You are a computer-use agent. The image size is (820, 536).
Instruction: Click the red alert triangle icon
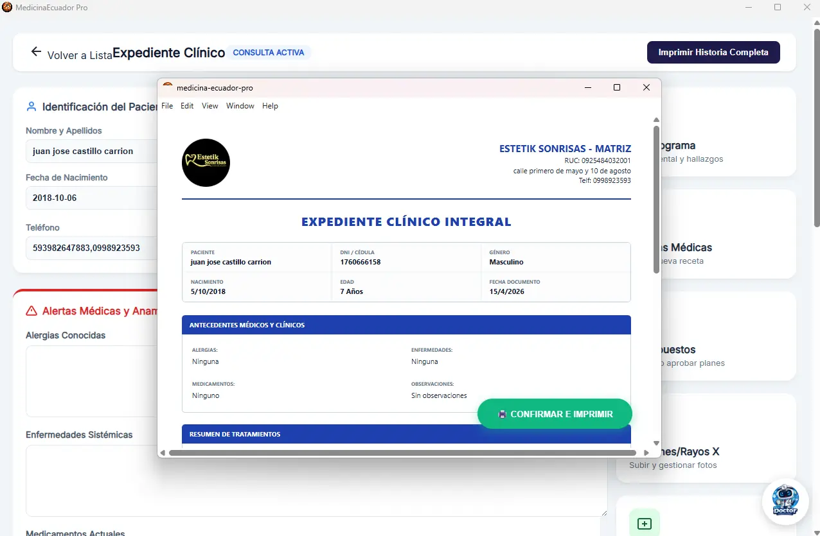coord(31,311)
